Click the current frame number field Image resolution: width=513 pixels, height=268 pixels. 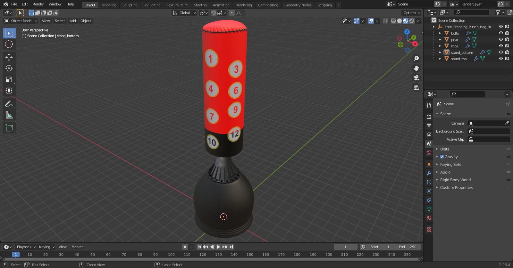click(346, 247)
